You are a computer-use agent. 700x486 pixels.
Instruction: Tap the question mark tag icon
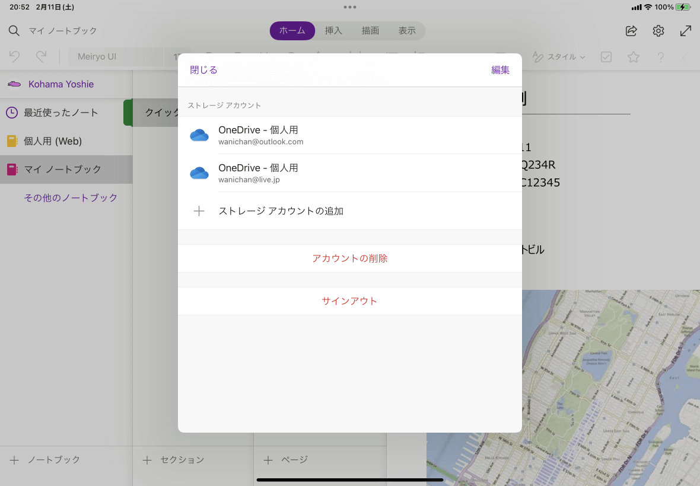point(661,57)
